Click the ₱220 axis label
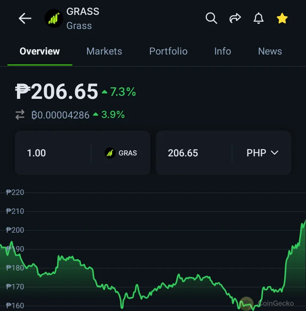Viewport: 306px width, 311px height. pyautogui.click(x=15, y=193)
